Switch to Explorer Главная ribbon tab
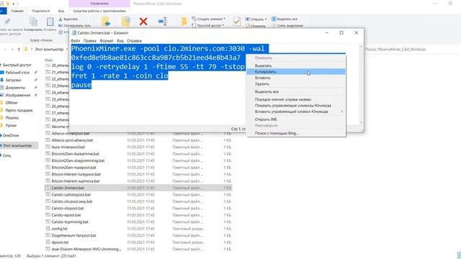This screenshot has height=259, width=461. click(17, 11)
